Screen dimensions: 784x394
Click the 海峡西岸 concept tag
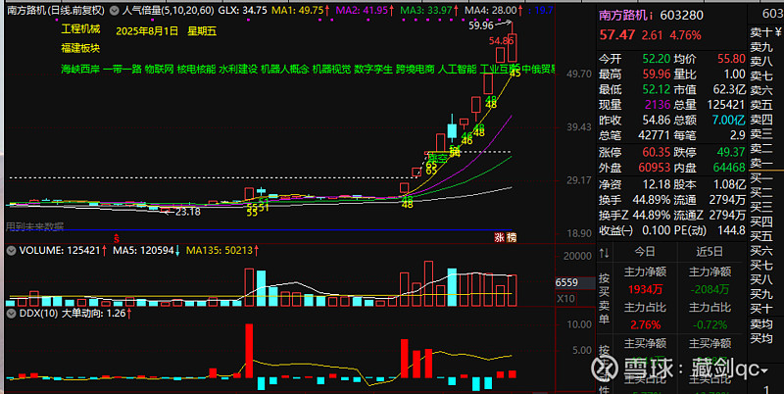[80, 69]
